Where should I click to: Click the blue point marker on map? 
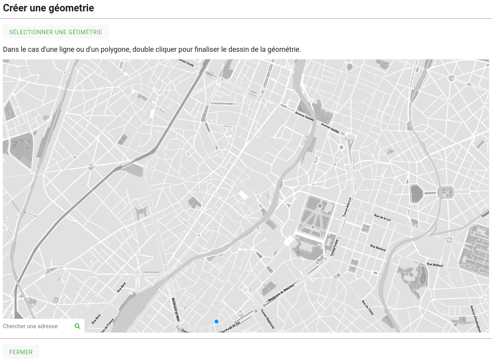[217, 322]
